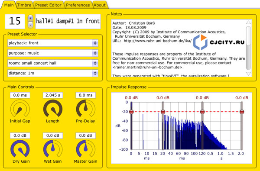Open the playback: front dropdown
The height and width of the screenshot is (171, 260).
(x=53, y=43)
